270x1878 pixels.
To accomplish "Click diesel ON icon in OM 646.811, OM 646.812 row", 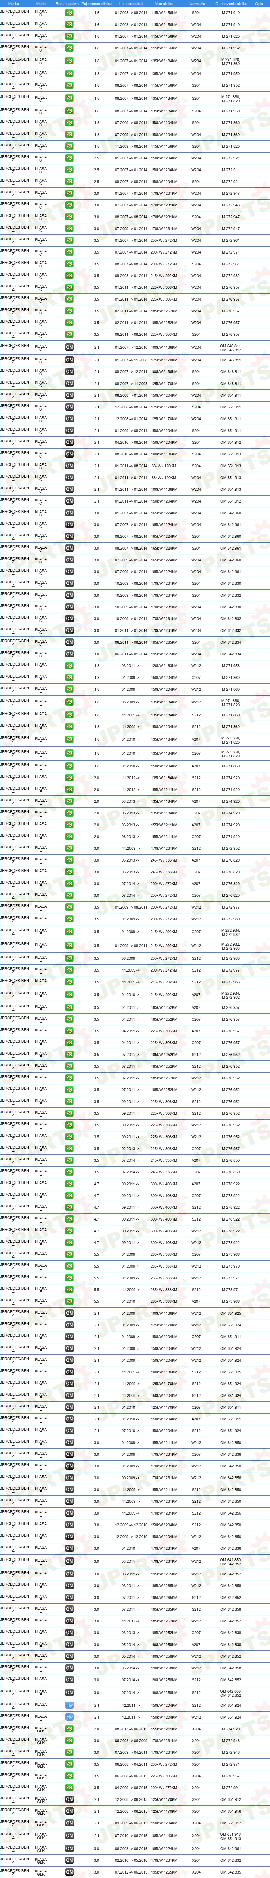I will [69, 348].
